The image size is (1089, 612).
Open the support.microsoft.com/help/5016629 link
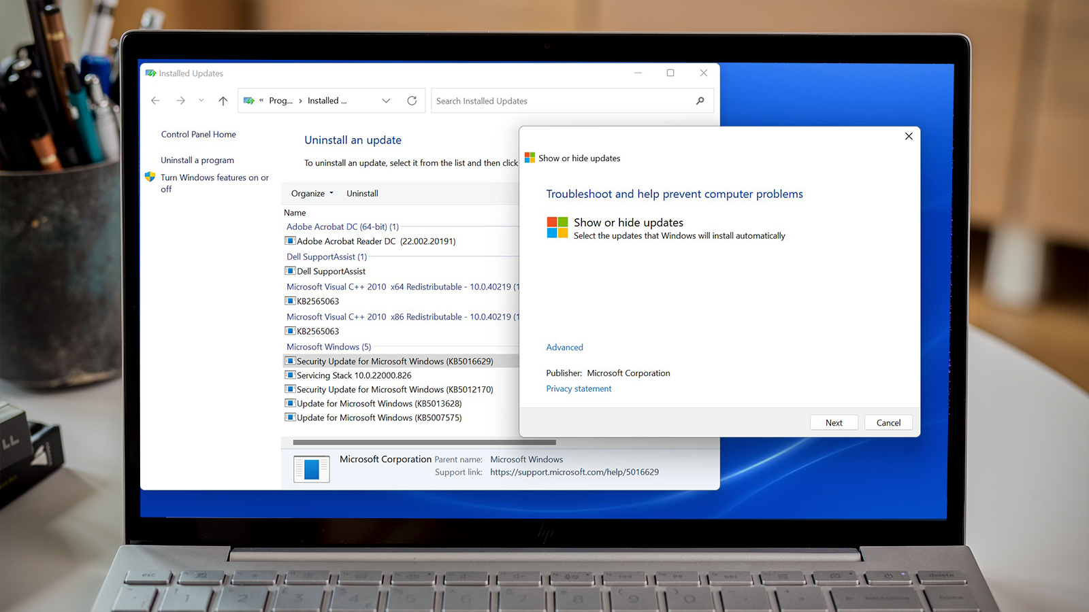[574, 473]
